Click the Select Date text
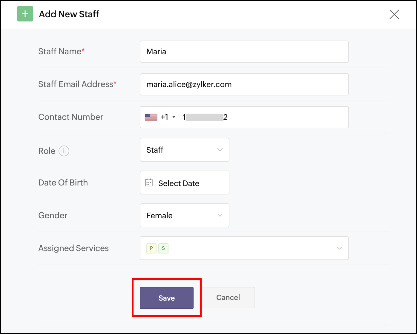The width and height of the screenshot is (417, 334). coord(179,183)
